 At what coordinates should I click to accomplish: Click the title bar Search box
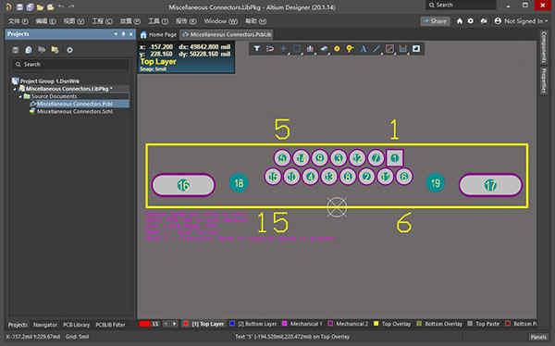coord(461,5)
